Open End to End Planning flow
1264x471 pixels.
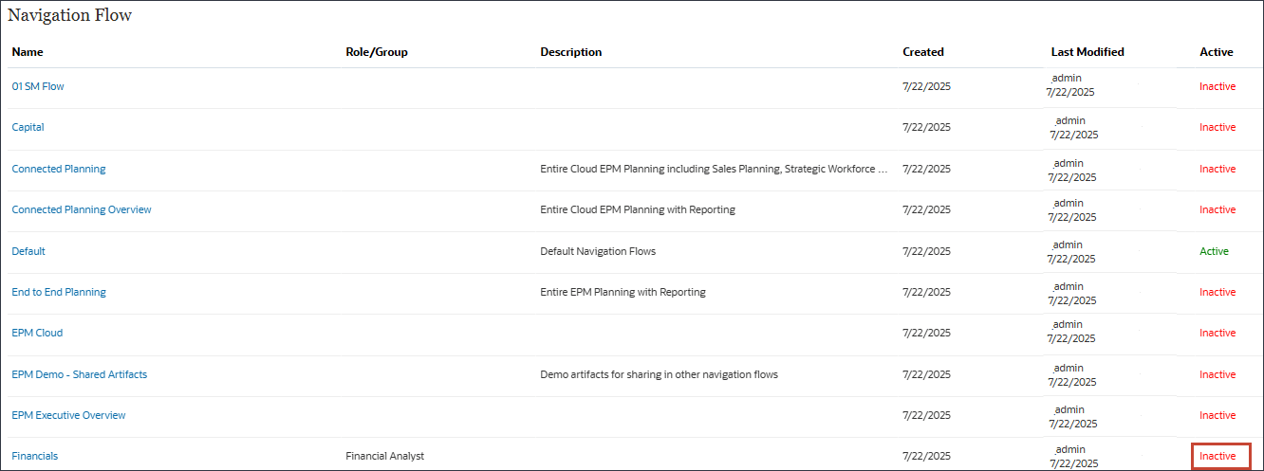coord(59,292)
